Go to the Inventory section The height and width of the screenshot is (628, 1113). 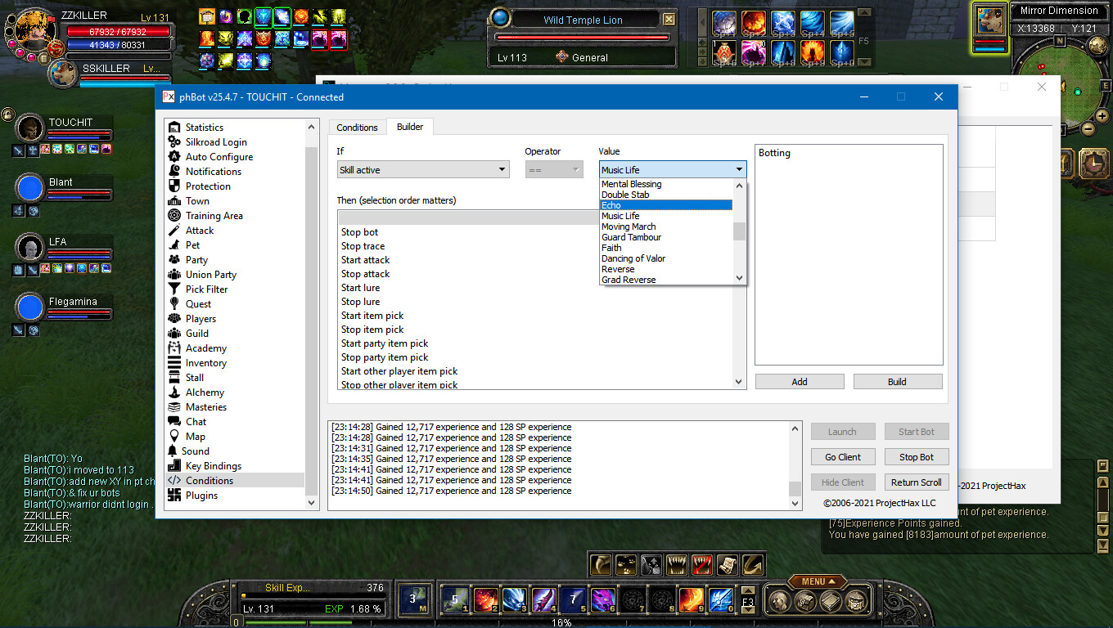tap(205, 363)
